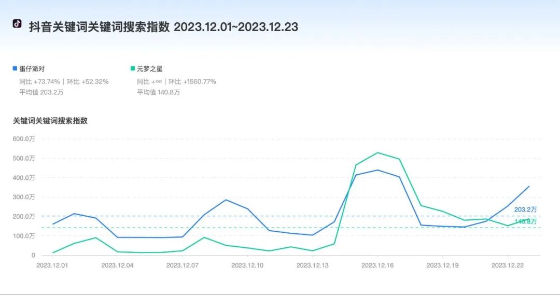
Task: Click the 平均值 140.8万 text under 元梦之星
Action: point(158,92)
